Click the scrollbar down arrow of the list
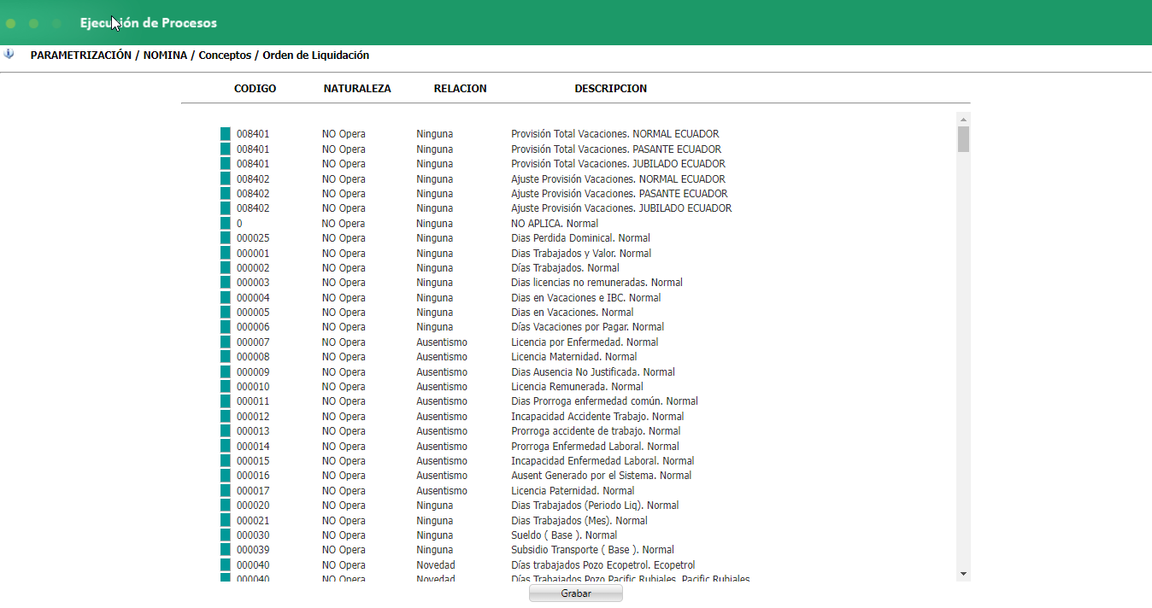The width and height of the screenshot is (1152, 608). coord(963,574)
